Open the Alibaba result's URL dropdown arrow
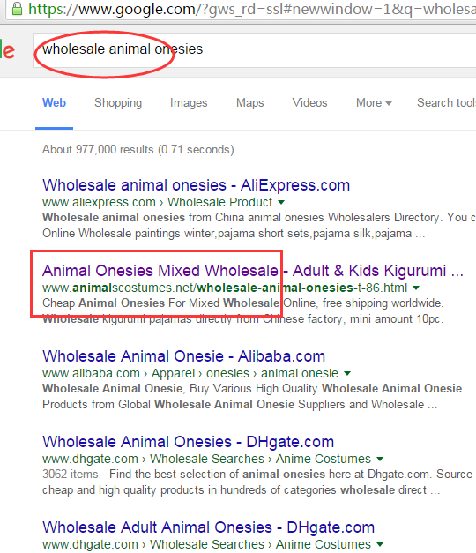This screenshot has height=553, width=476. pyautogui.click(x=347, y=373)
